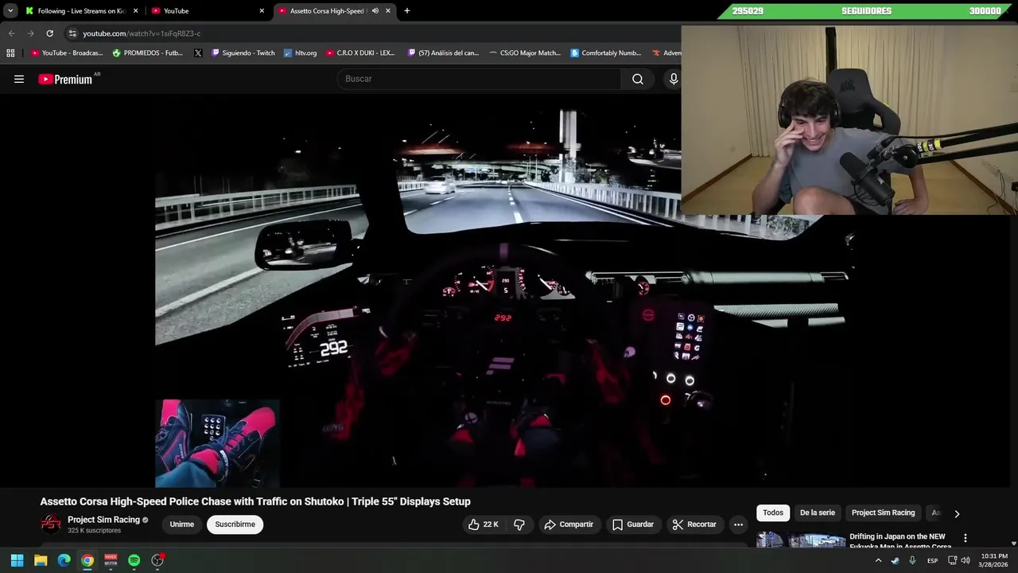
Task: Click Recortar clip button
Action: click(694, 524)
